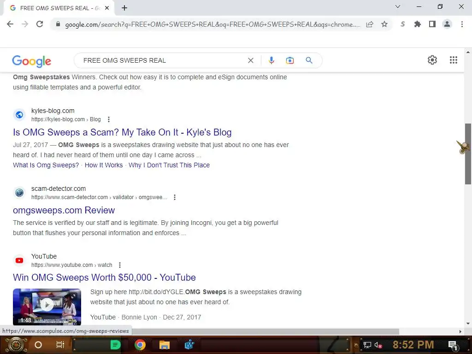The width and height of the screenshot is (472, 354).
Task: Open File Explorer from the taskbar
Action: [x=165, y=345]
